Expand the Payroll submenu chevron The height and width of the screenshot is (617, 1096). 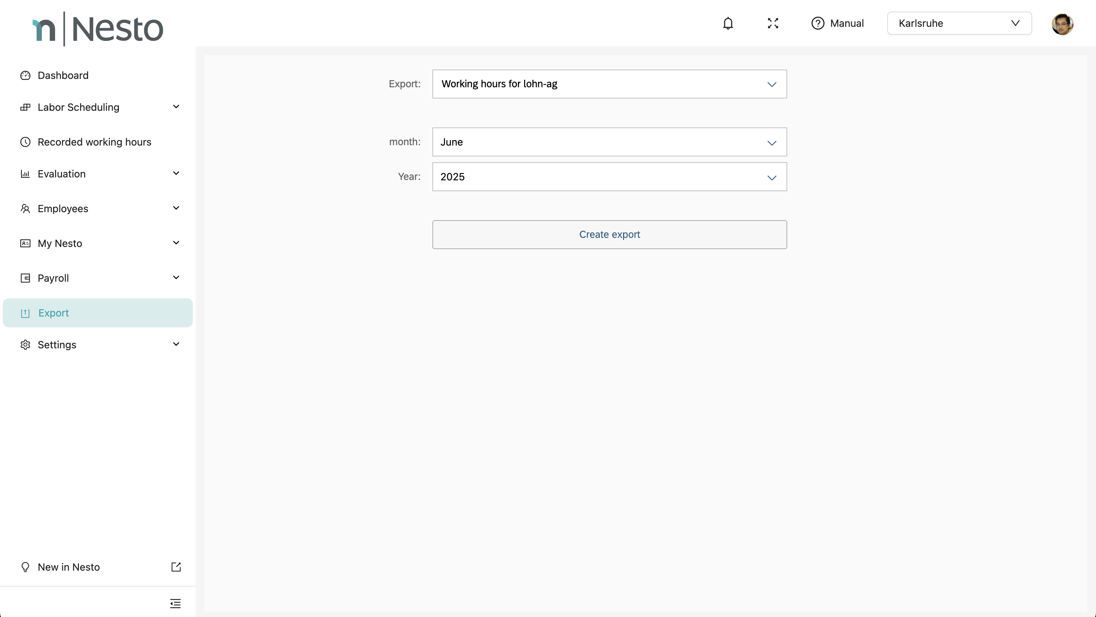176,277
